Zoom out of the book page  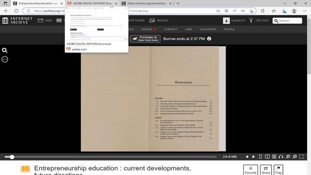[288, 157]
